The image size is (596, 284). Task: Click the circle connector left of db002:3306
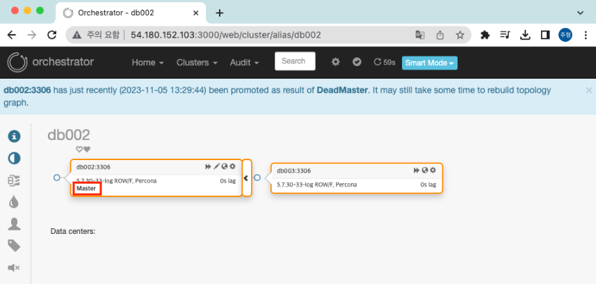point(57,177)
